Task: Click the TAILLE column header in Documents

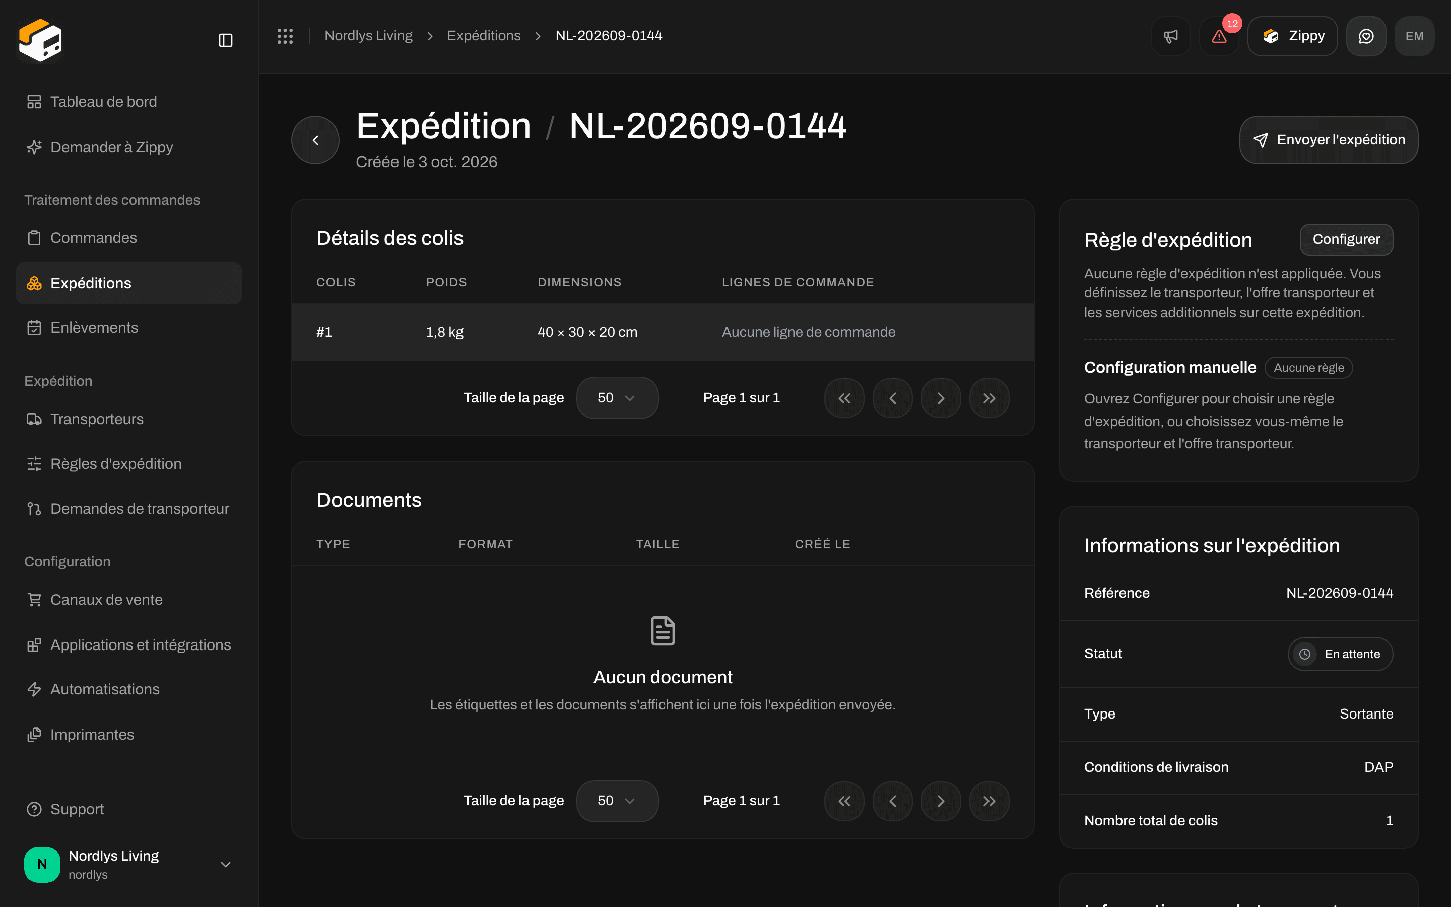Action: pos(657,544)
